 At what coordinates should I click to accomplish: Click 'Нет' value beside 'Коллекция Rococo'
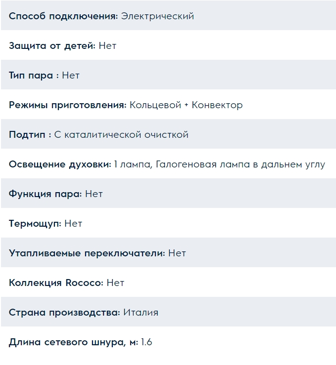[x=115, y=283]
